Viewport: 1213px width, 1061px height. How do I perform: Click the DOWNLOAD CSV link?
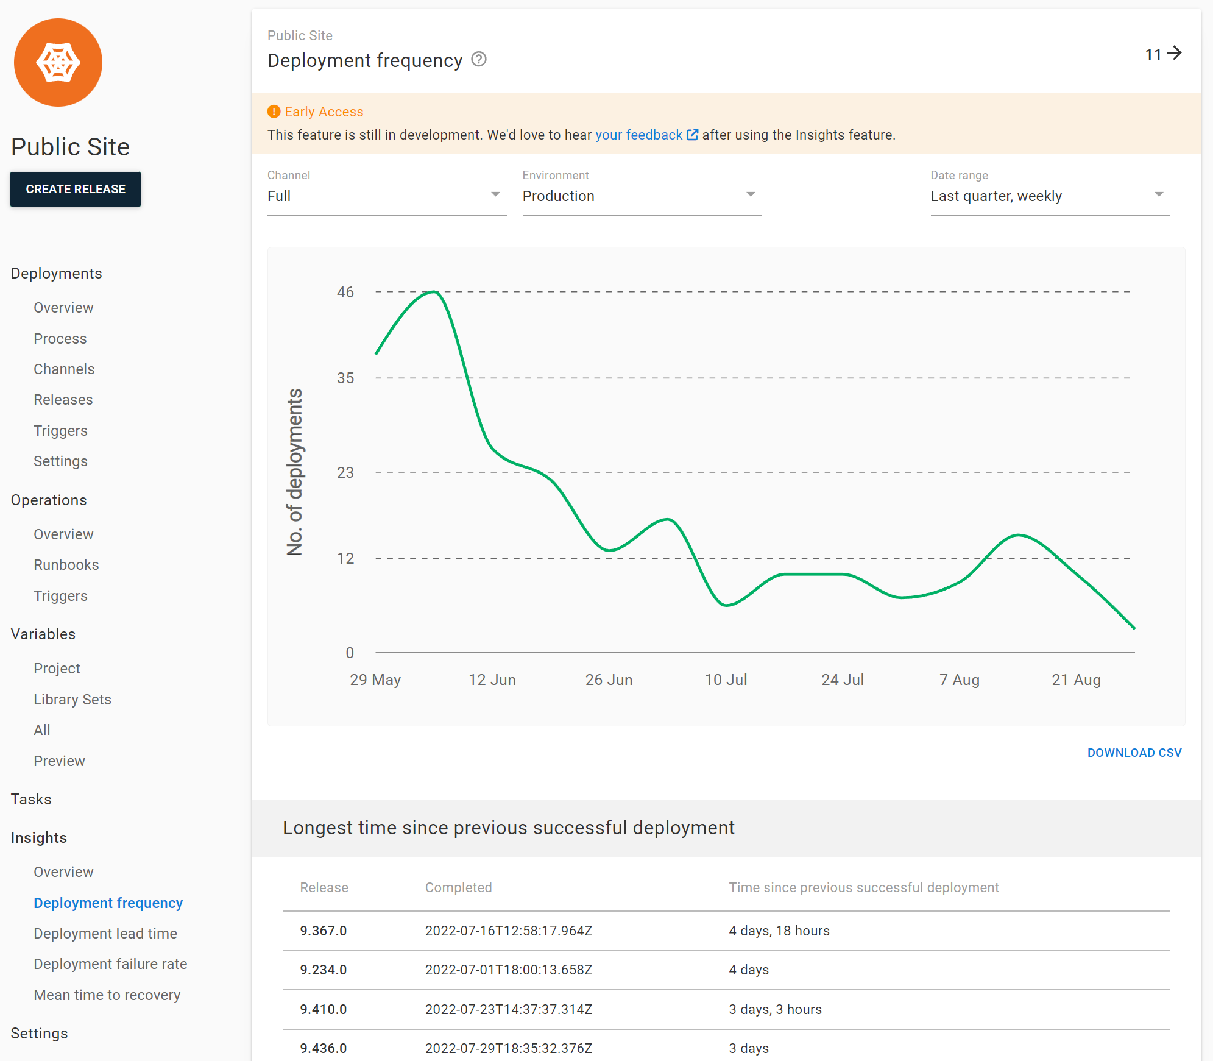(x=1134, y=753)
